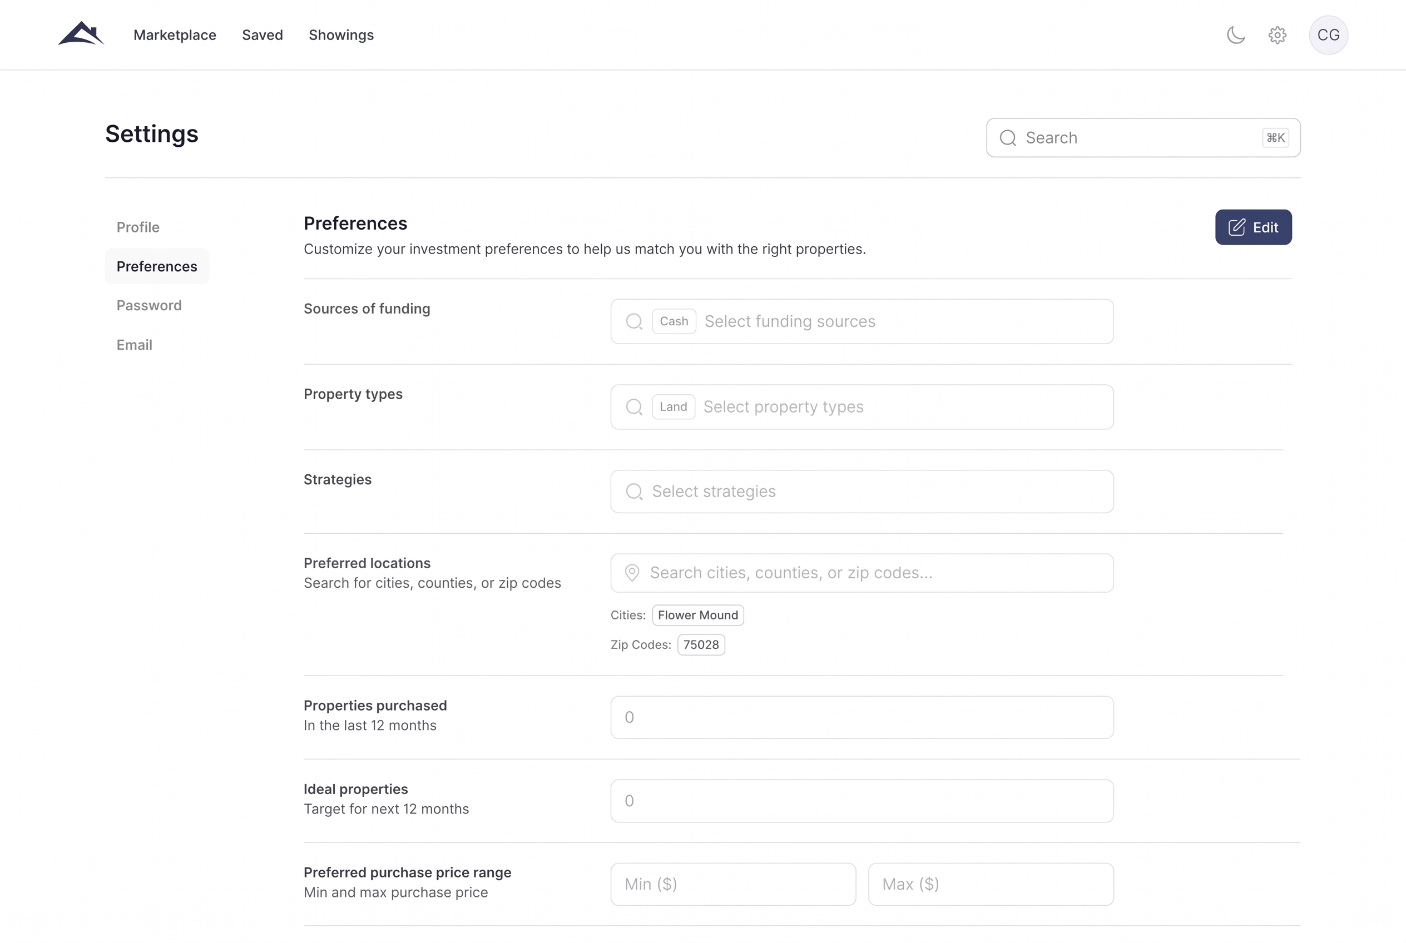
Task: Expand the Select strategies dropdown
Action: pos(862,492)
